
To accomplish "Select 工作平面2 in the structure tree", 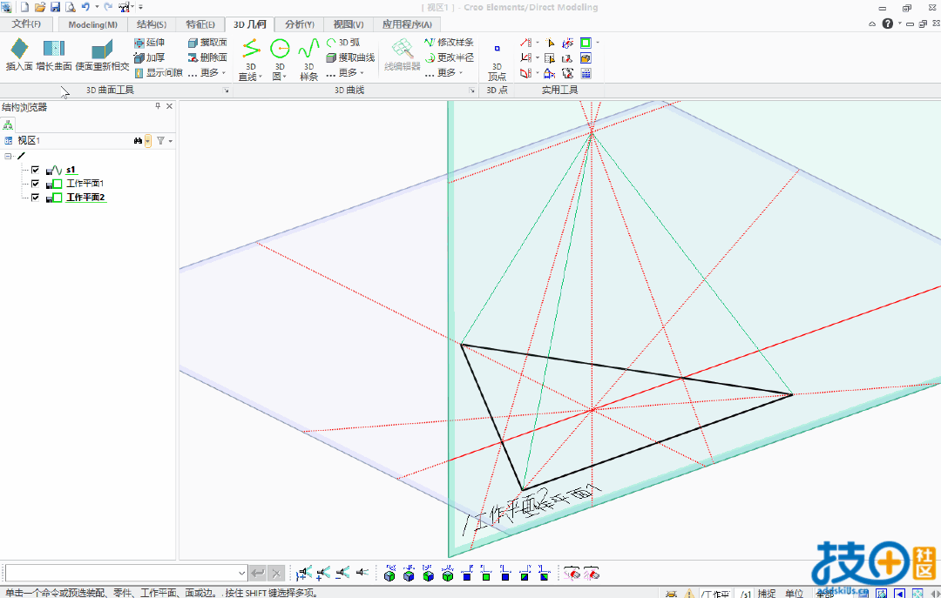I will click(x=85, y=198).
